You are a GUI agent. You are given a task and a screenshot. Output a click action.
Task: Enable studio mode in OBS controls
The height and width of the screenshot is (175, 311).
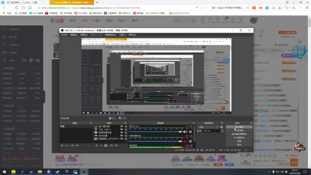pyautogui.click(x=239, y=138)
